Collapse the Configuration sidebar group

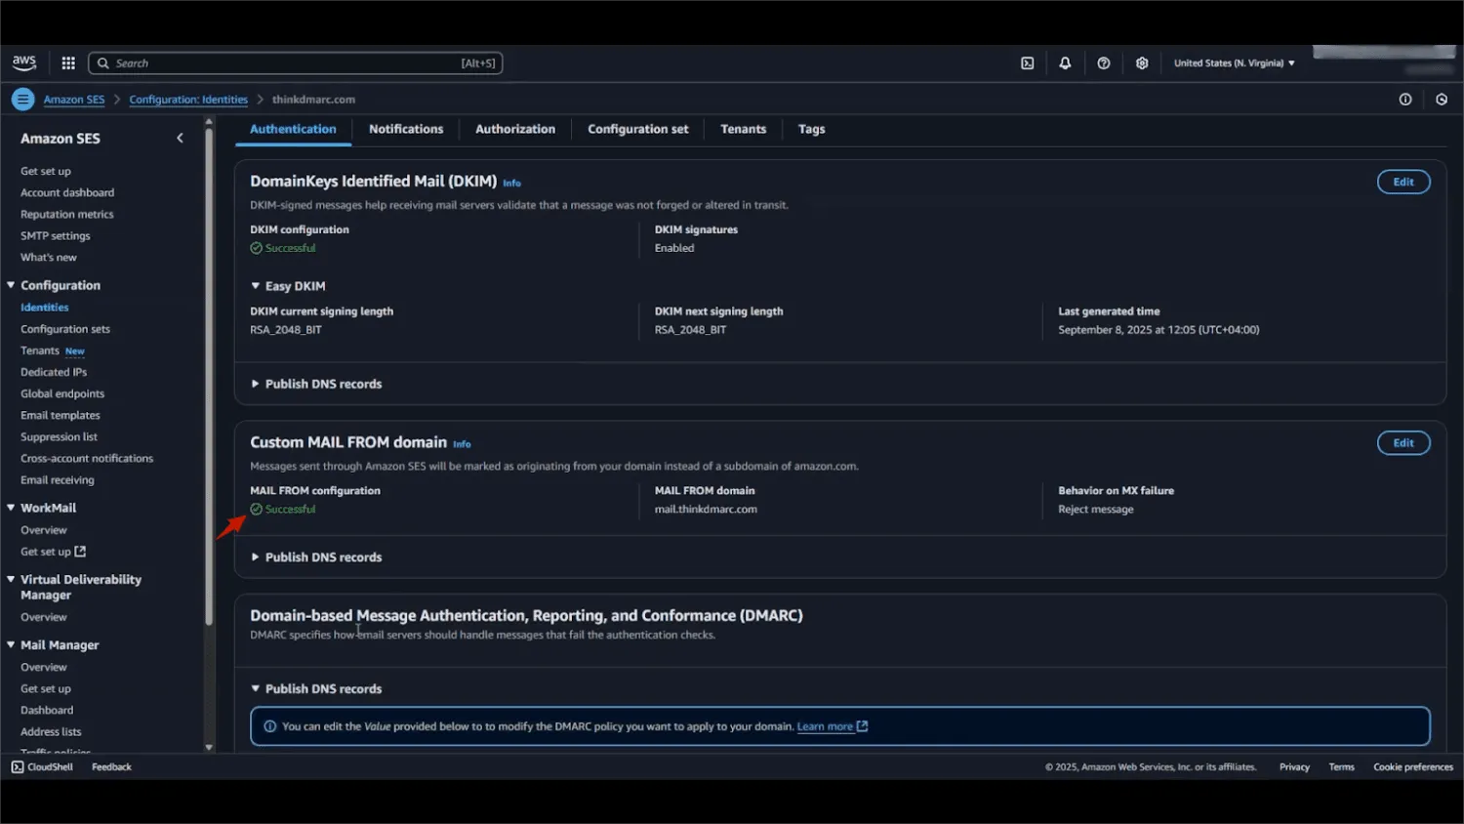(x=11, y=285)
